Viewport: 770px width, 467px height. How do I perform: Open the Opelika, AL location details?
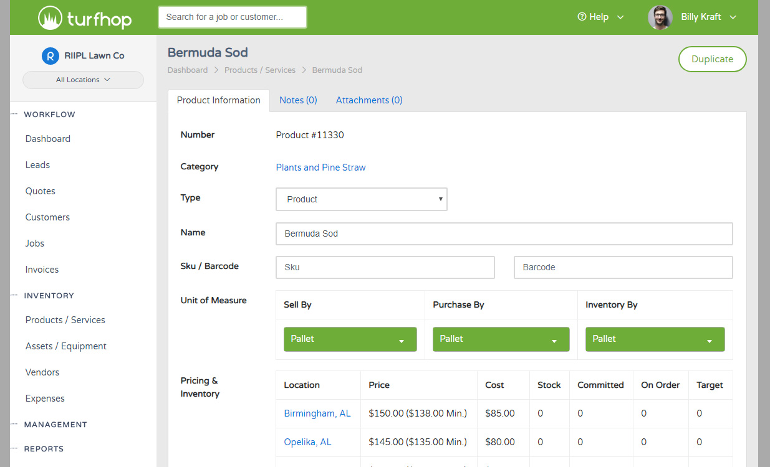tap(307, 441)
